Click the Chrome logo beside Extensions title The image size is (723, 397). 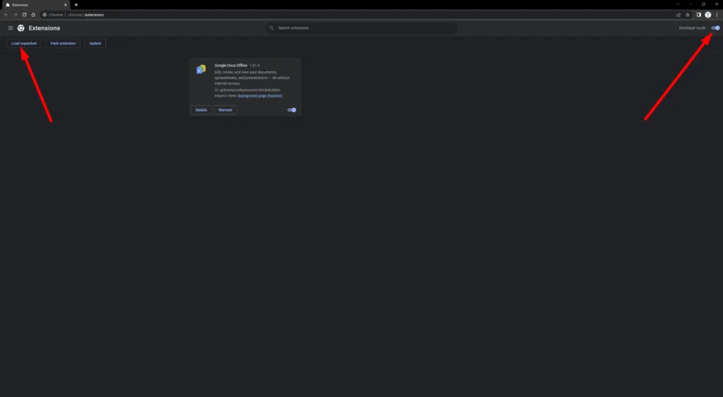(21, 28)
